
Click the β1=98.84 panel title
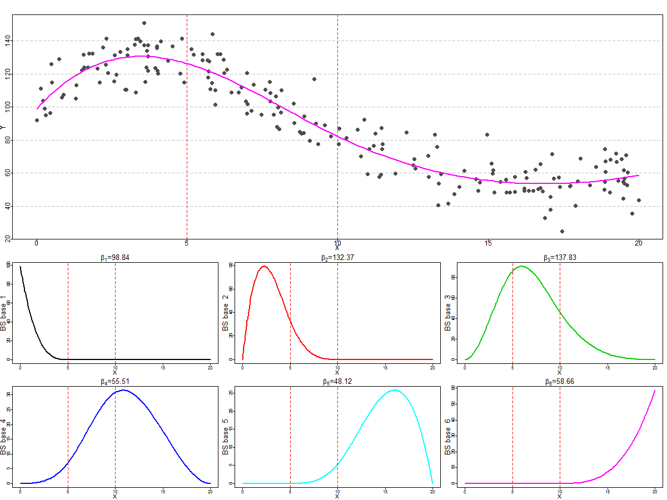tap(115, 258)
